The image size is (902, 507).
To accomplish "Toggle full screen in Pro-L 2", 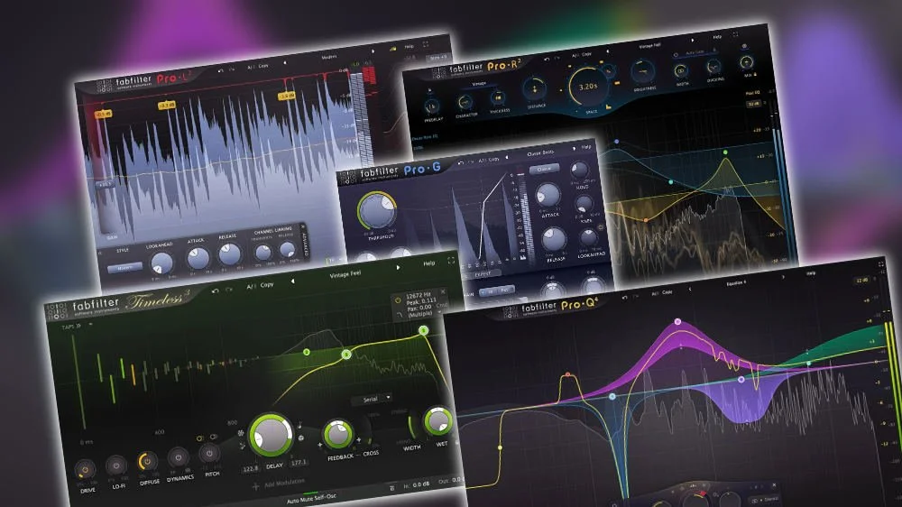I will 426,44.
